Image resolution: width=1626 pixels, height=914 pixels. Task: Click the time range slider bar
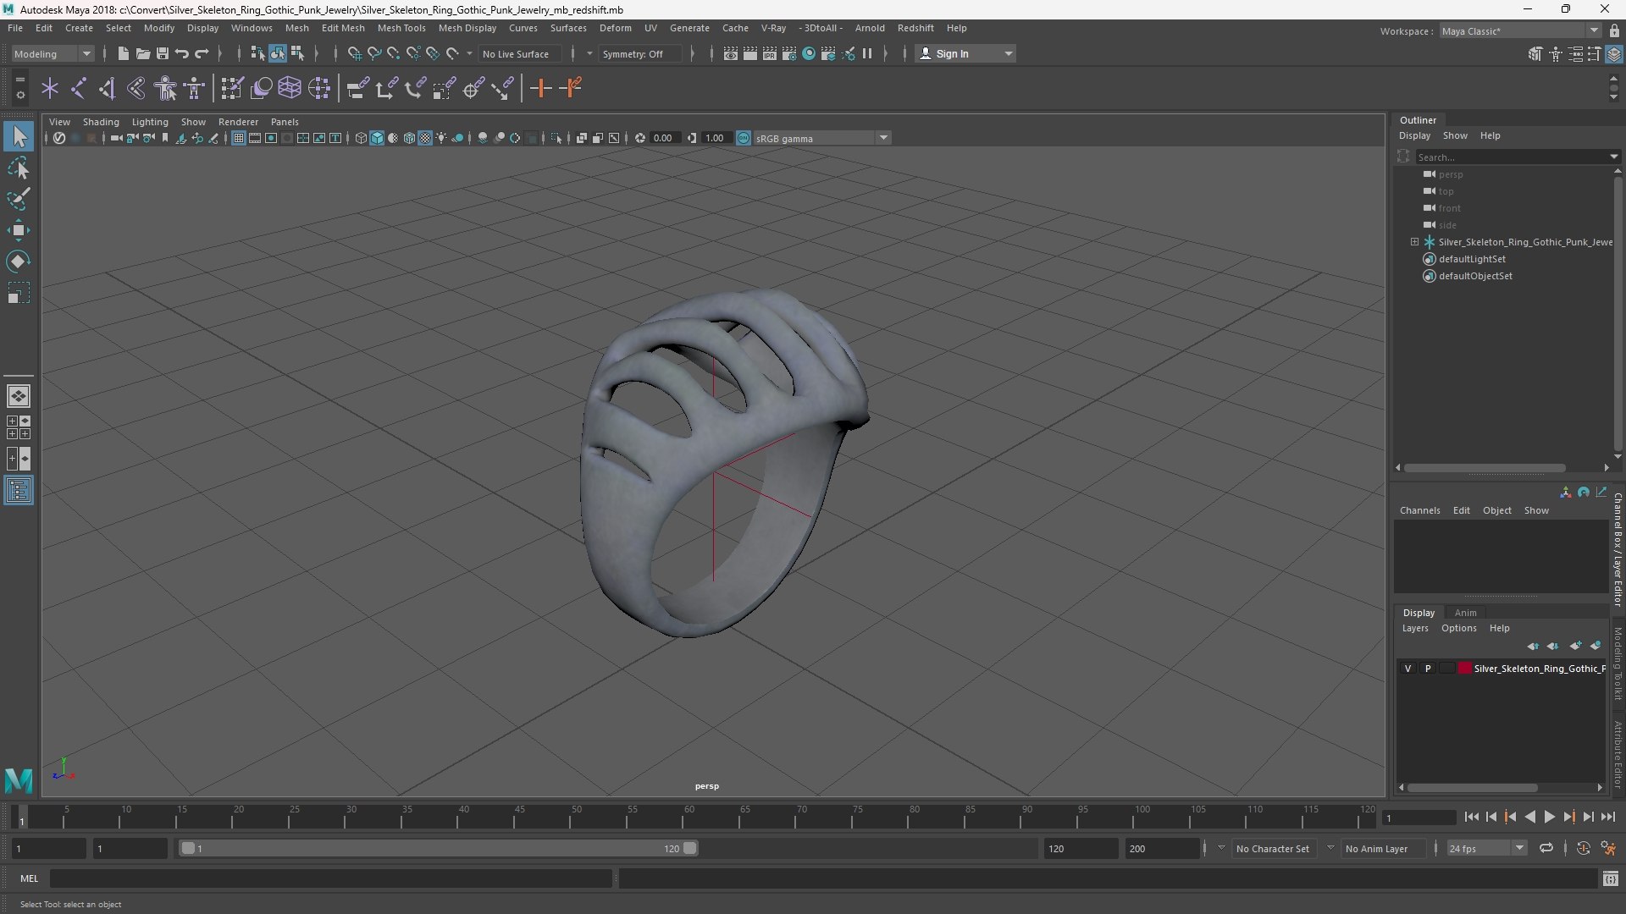pos(438,848)
